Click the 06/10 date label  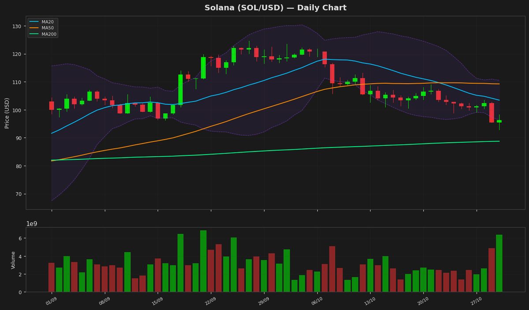[x=317, y=301]
